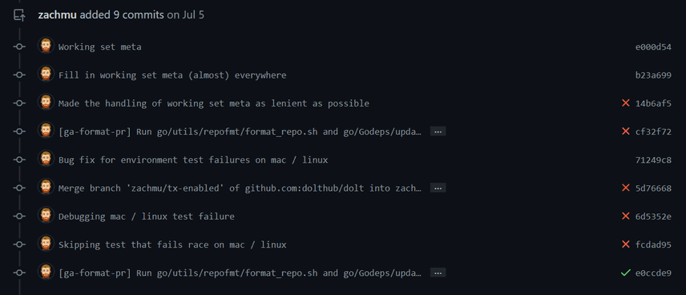Open commit hash e000d54
This screenshot has width=686, height=295.
pyautogui.click(x=653, y=46)
